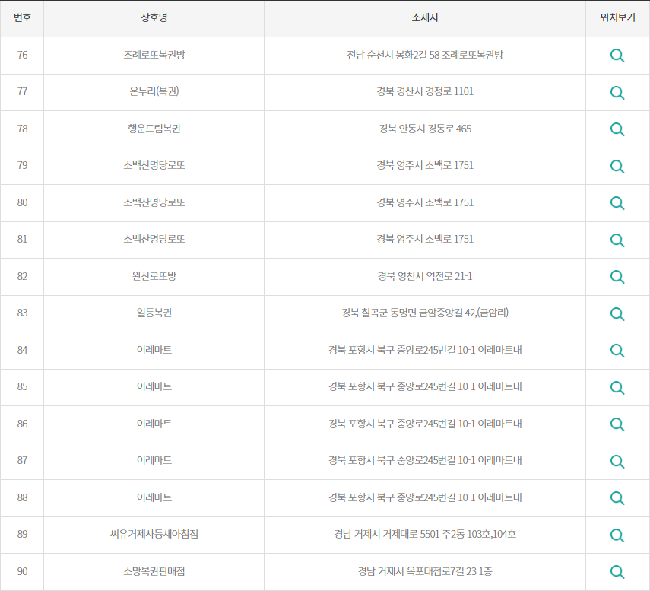Viewport: 650px width, 591px height.
Task: Open location view for row 84 이레마트
Action: click(x=617, y=351)
